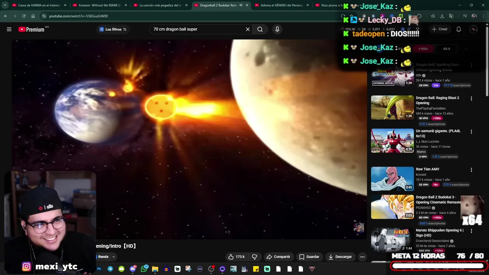
Task: Like the video with 173 k likes
Action: [x=236, y=257]
